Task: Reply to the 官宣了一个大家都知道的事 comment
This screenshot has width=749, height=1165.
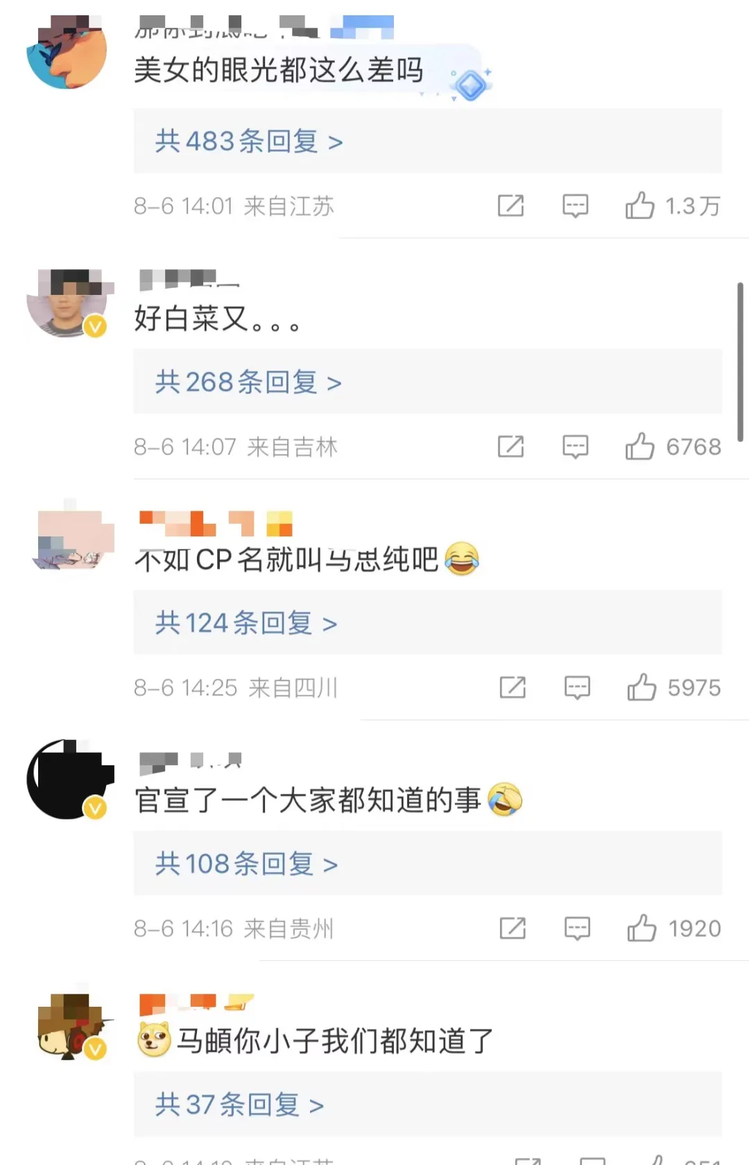Action: click(x=577, y=928)
